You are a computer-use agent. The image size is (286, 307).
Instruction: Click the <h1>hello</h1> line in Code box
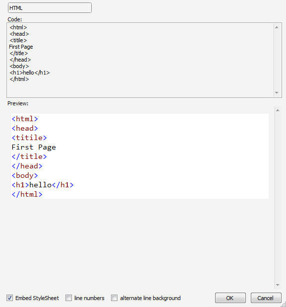[30, 73]
